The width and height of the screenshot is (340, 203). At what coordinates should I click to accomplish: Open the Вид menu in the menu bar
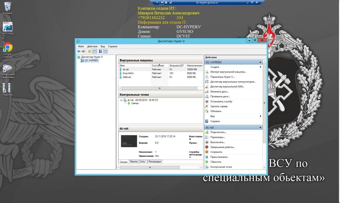103,46
